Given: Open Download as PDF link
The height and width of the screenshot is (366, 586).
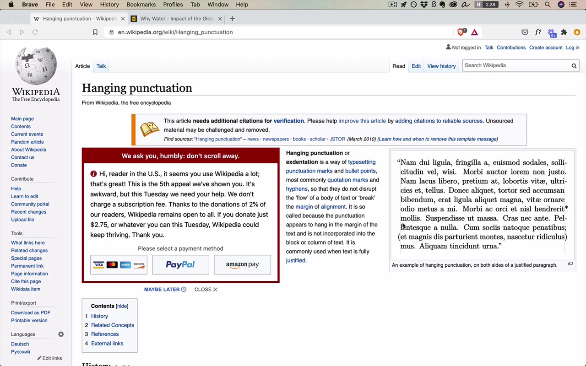Looking at the screenshot, I should pos(31,313).
